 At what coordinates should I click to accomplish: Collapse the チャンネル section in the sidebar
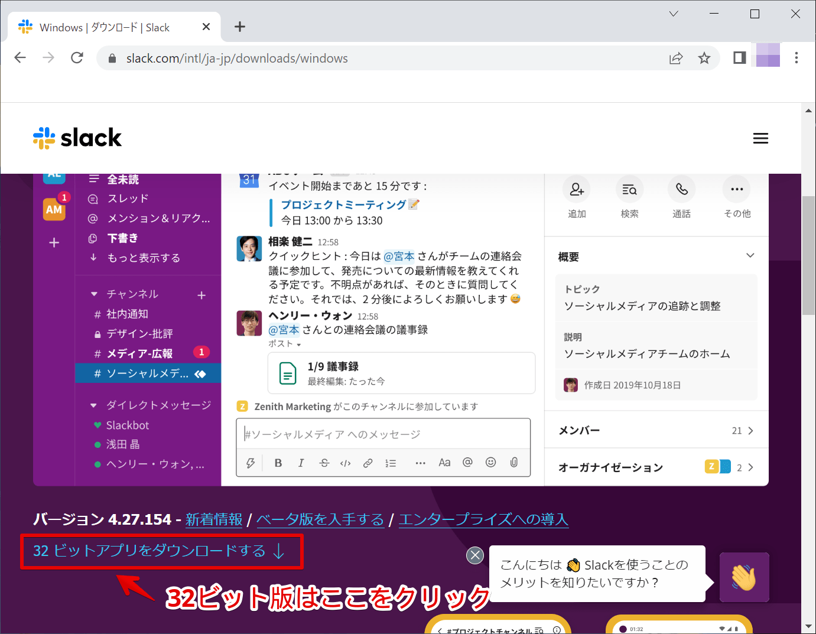point(94,294)
